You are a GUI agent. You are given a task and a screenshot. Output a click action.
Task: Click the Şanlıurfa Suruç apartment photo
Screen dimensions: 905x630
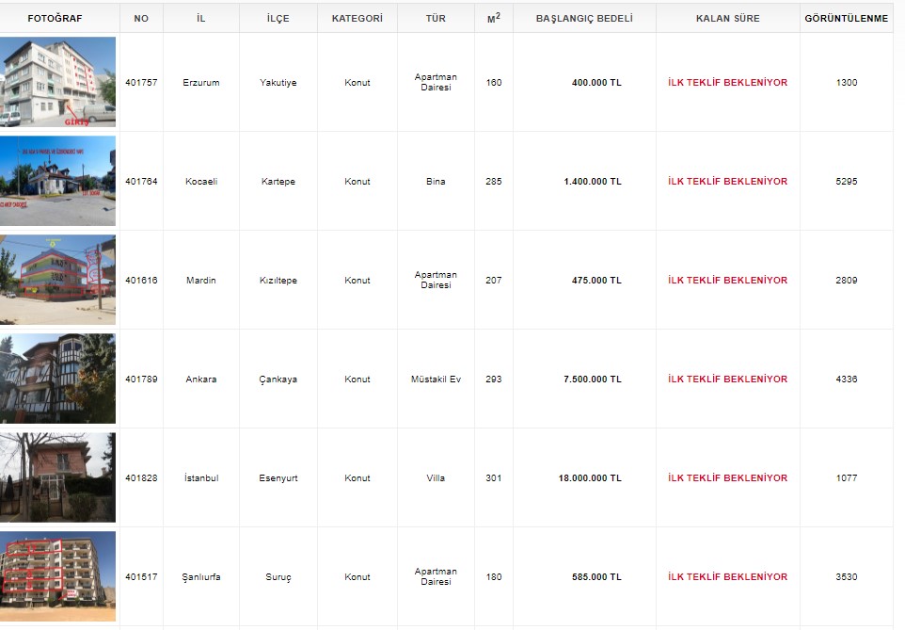tap(58, 576)
